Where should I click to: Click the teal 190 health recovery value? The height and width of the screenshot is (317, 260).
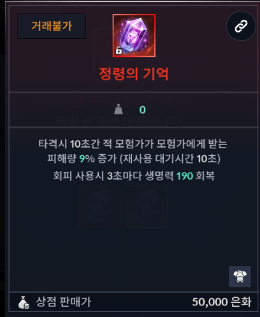185,176
